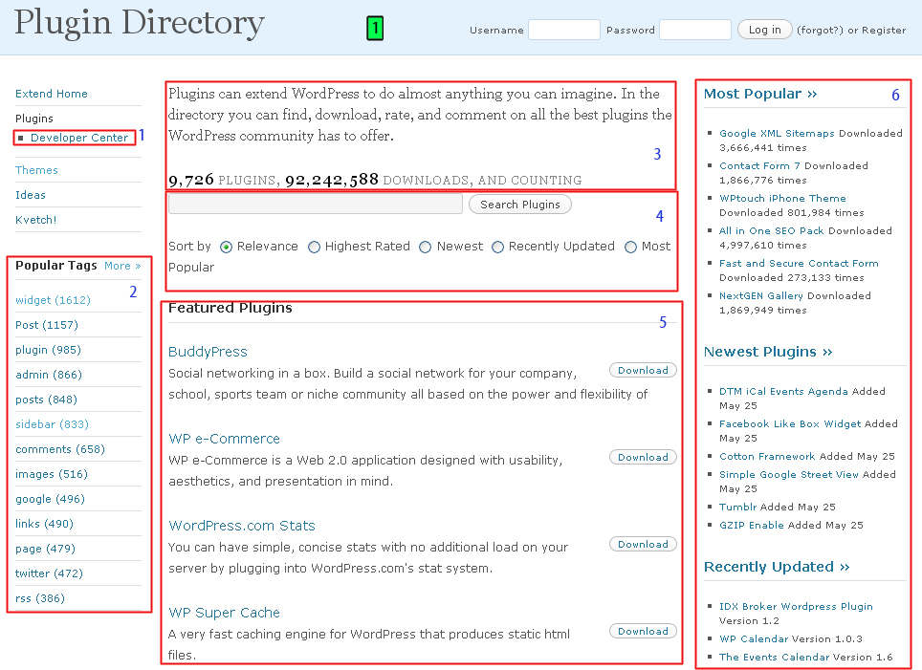Select the Relevance sort radio button
The width and height of the screenshot is (922, 670).
[226, 247]
